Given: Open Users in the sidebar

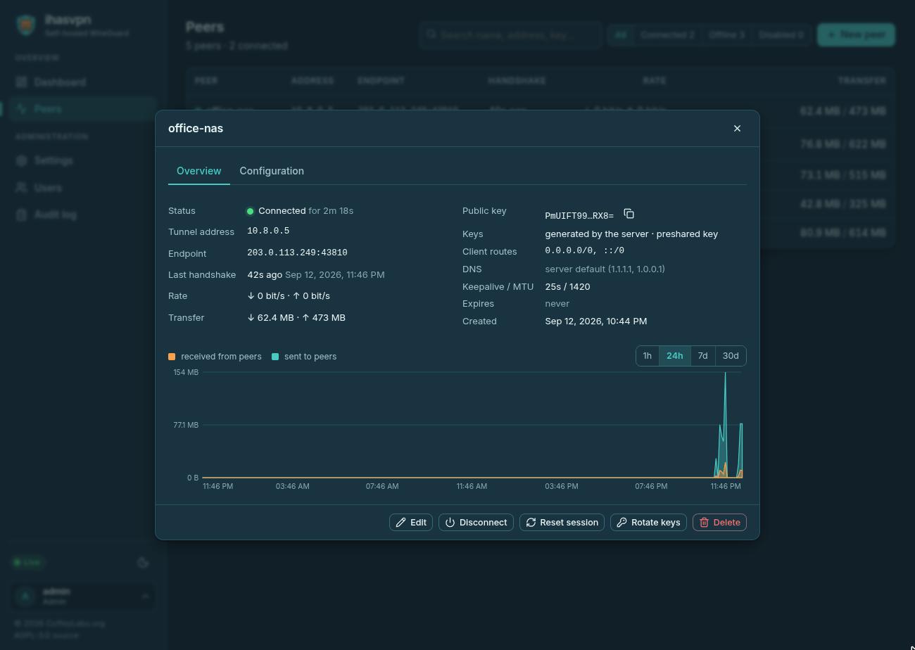Looking at the screenshot, I should (82, 188).
